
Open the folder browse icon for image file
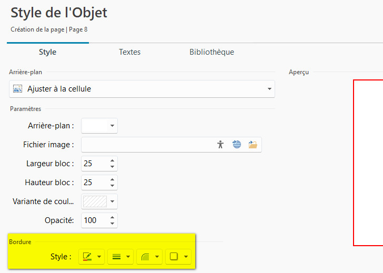[253, 145]
